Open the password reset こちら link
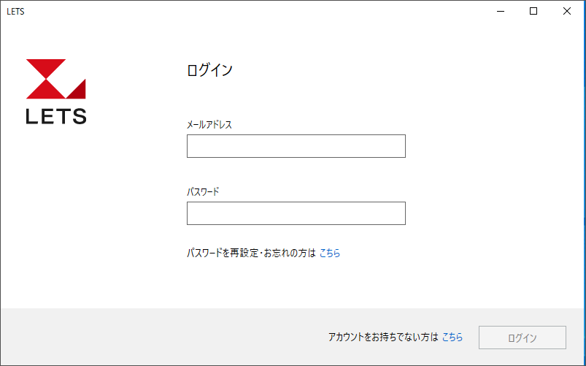Image resolution: width=586 pixels, height=366 pixels. (x=330, y=253)
